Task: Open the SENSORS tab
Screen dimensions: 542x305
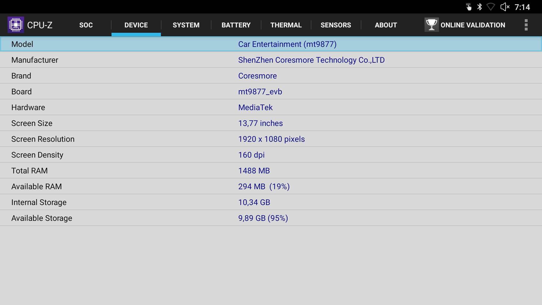Action: pos(336,25)
